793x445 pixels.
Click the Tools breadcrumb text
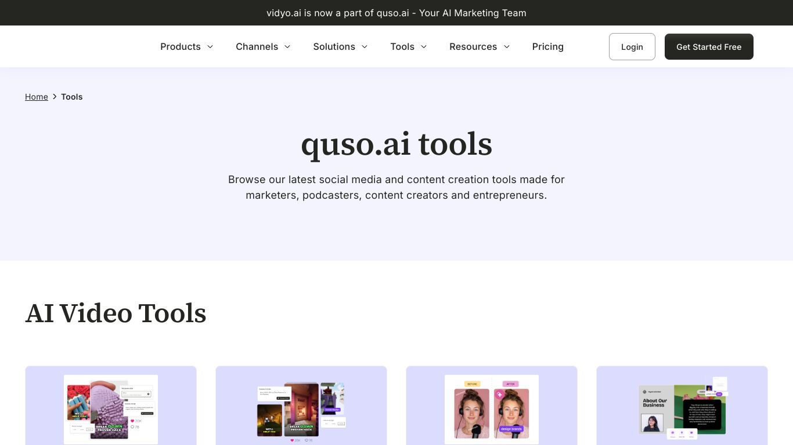tap(72, 97)
